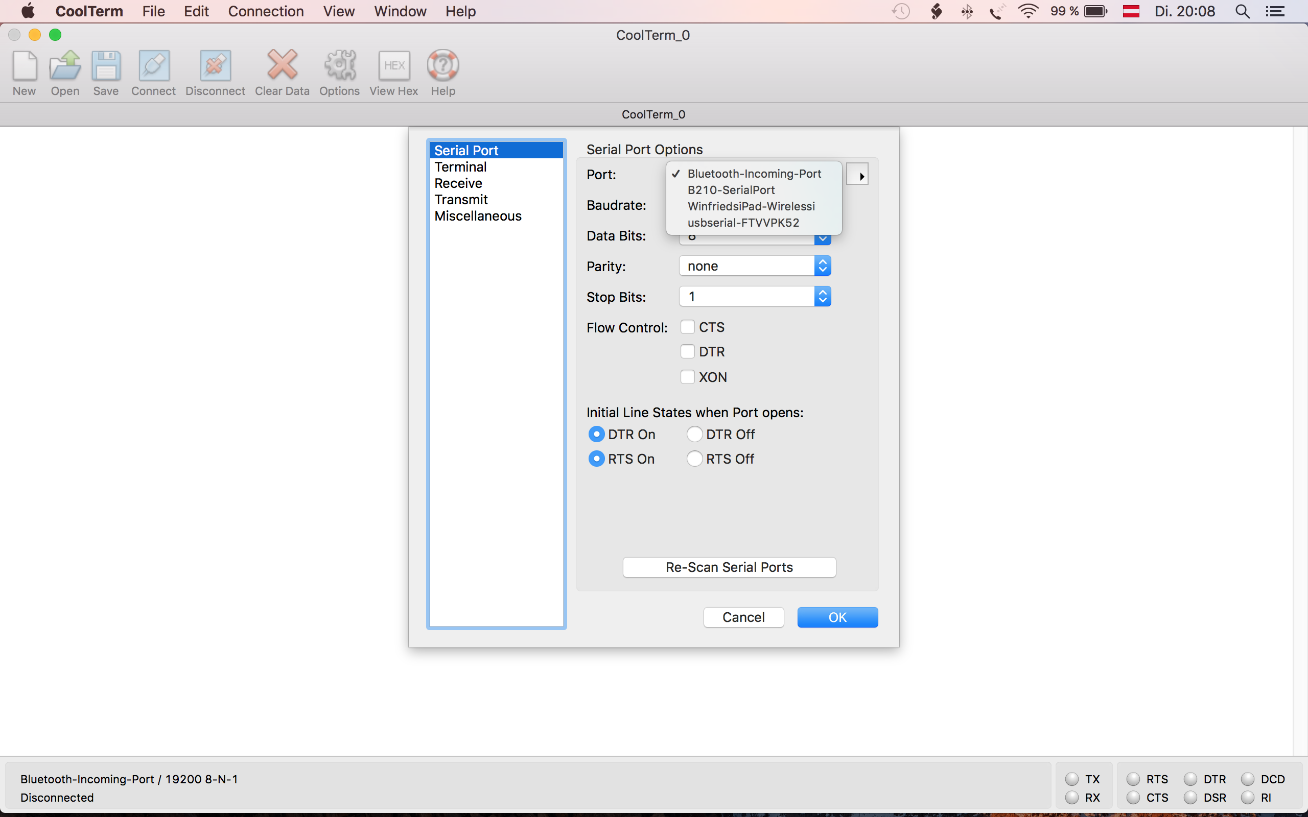Click the Save floppy disk icon
Image resolution: width=1308 pixels, height=817 pixels.
tap(106, 66)
